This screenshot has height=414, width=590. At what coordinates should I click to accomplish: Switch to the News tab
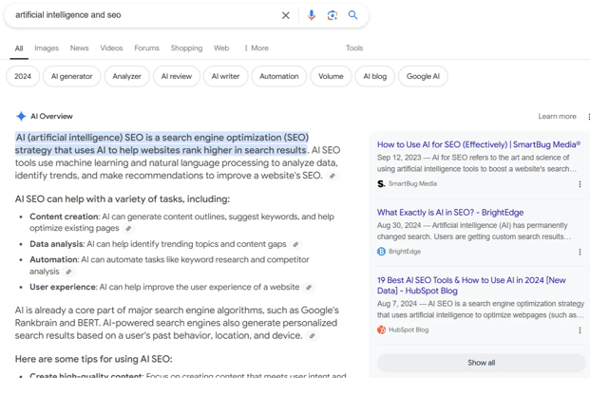tap(80, 48)
